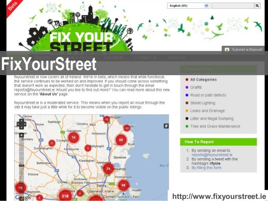This screenshot has width=268, height=201.
Task: Open the 'By filling this form' link
Action: (x=207, y=168)
